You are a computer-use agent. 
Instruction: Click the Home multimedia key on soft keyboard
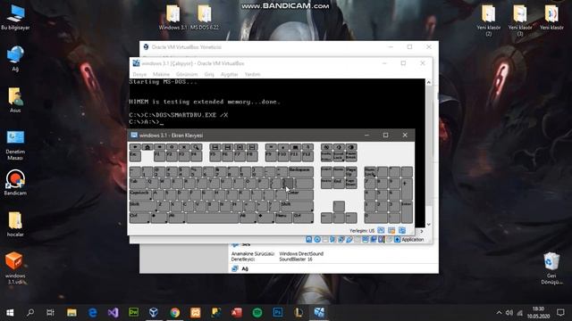pyautogui.click(x=147, y=147)
